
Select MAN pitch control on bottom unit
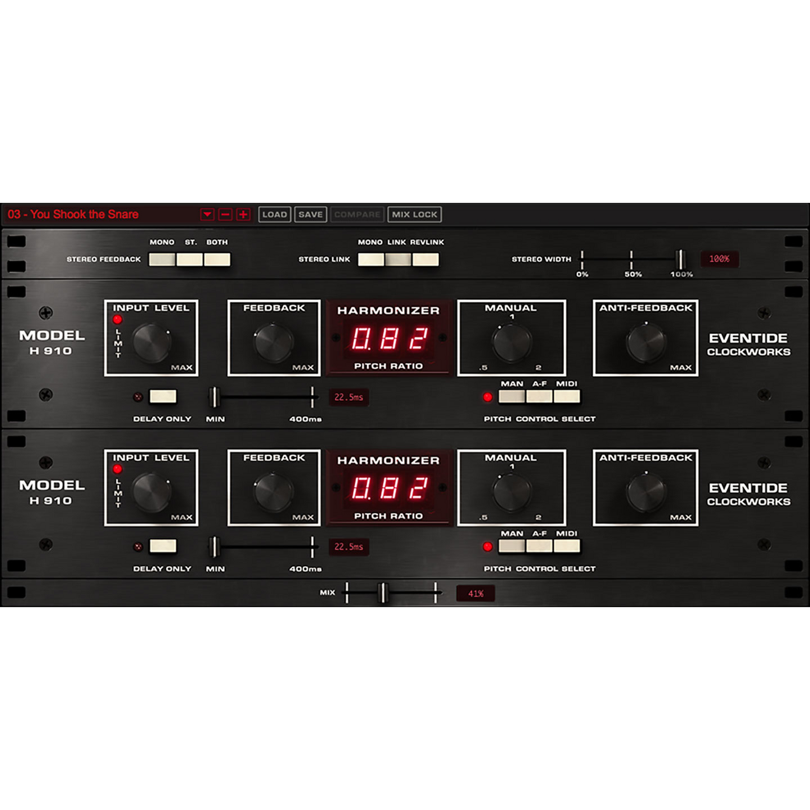(x=512, y=547)
